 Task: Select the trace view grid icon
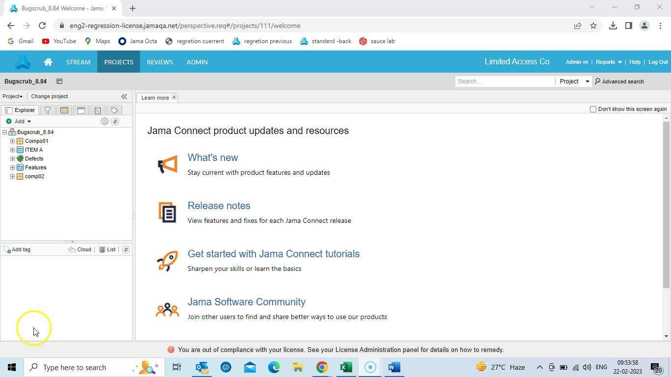pyautogui.click(x=64, y=110)
